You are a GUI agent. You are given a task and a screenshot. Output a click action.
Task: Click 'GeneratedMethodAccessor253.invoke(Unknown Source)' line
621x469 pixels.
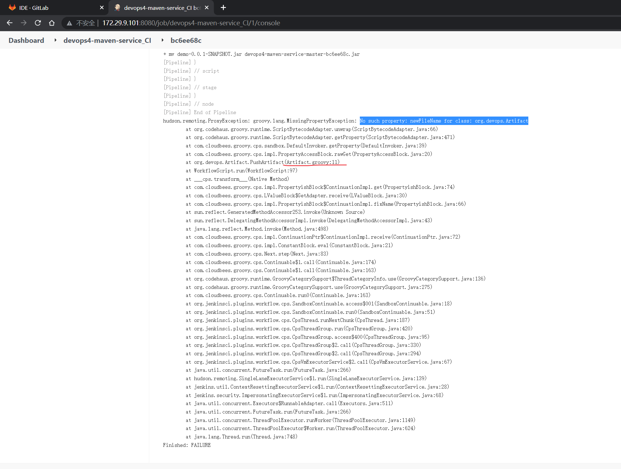click(x=275, y=212)
